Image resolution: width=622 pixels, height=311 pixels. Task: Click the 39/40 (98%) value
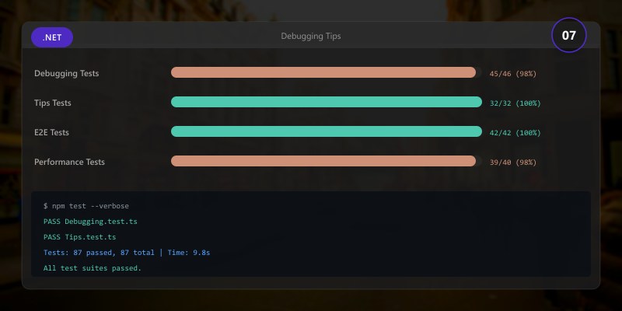tap(512, 162)
